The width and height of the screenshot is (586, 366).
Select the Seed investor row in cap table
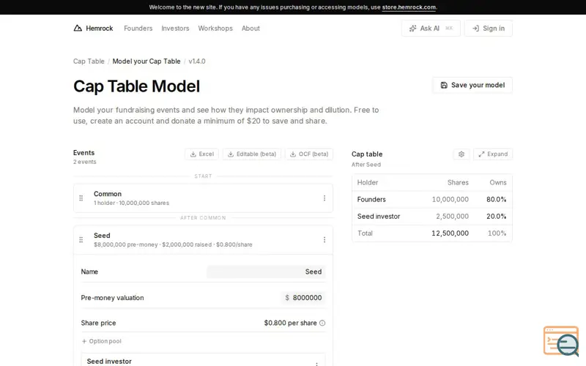click(x=431, y=216)
